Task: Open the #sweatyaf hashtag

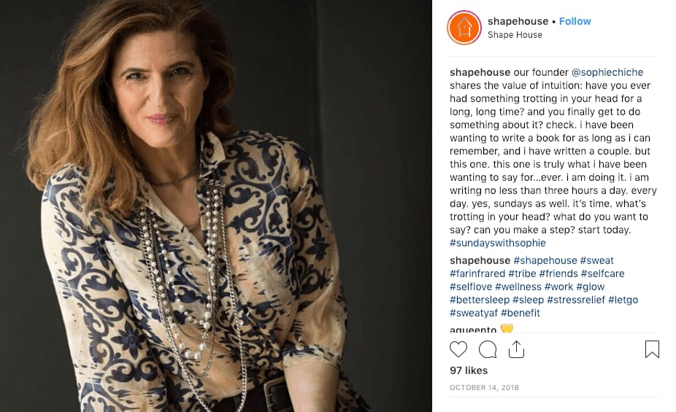Action: click(473, 313)
